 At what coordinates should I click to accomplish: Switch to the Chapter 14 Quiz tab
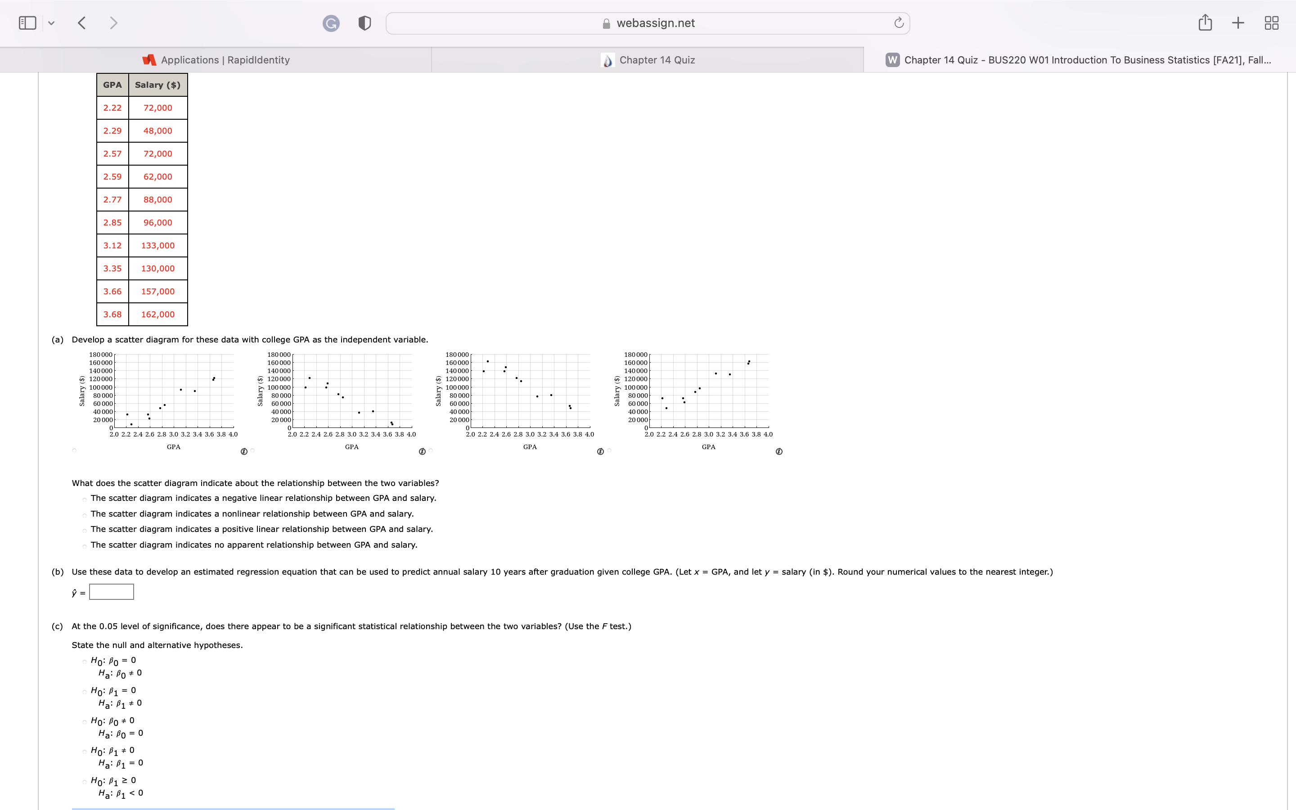pyautogui.click(x=648, y=59)
